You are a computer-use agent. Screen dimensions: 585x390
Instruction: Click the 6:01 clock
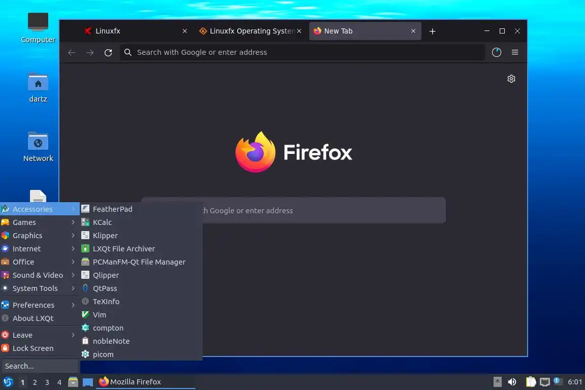point(575,382)
